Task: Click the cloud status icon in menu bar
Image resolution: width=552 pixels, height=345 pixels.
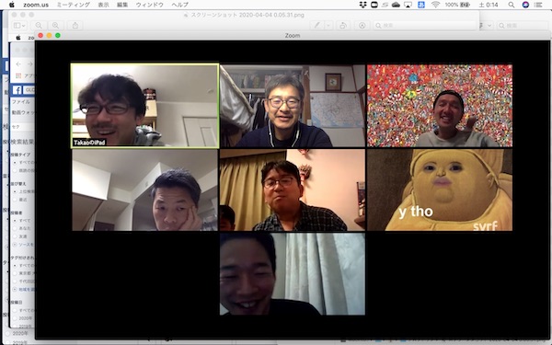Action: coord(396,5)
